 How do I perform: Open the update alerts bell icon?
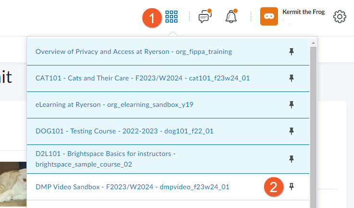click(231, 17)
